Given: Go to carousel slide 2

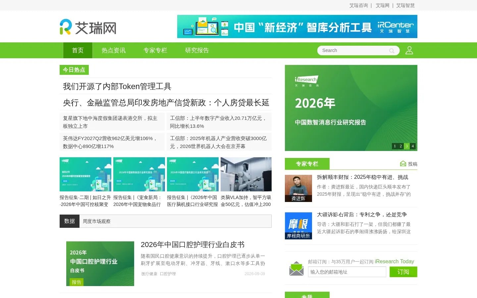Looking at the screenshot, I should click(x=401, y=146).
